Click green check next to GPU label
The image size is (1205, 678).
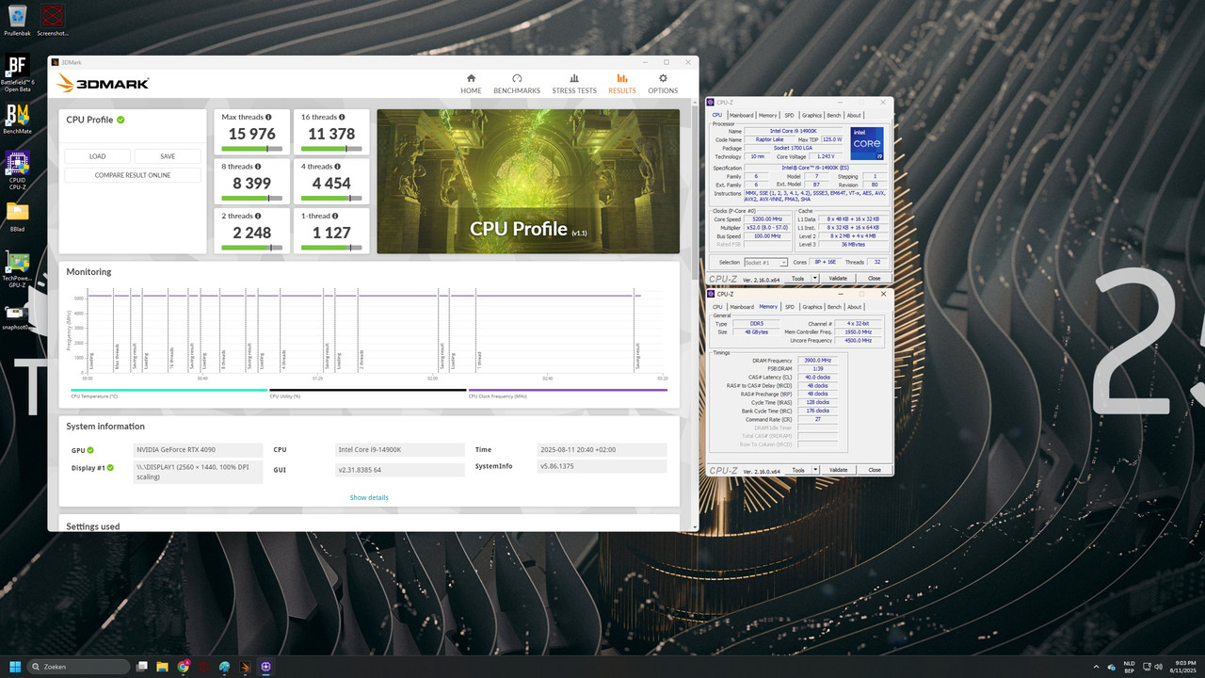point(92,450)
